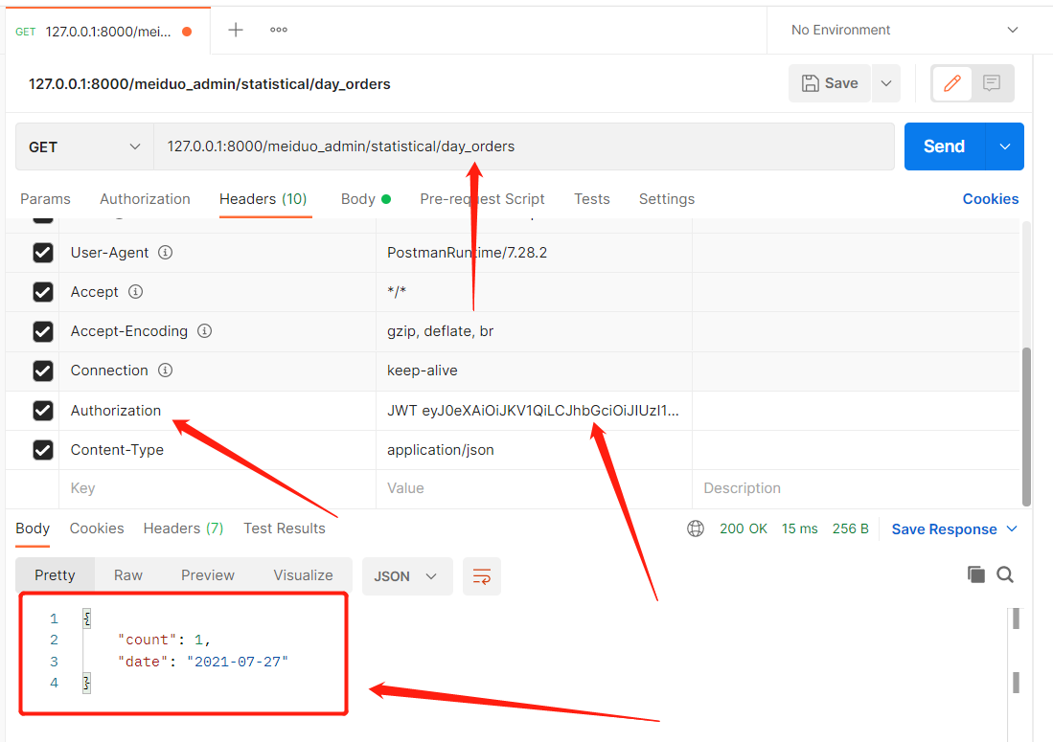Click the Authorization JWT token value
The width and height of the screenshot is (1053, 742).
pos(534,411)
